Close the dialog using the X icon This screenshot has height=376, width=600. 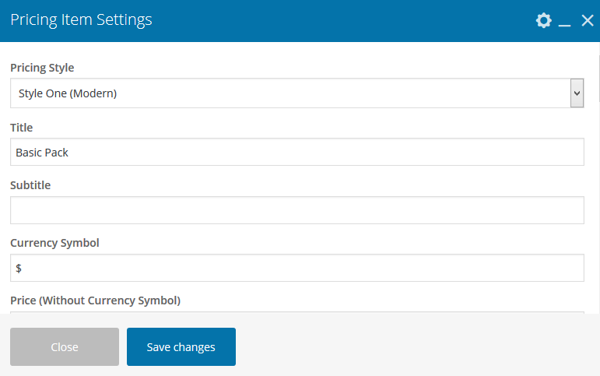click(588, 21)
